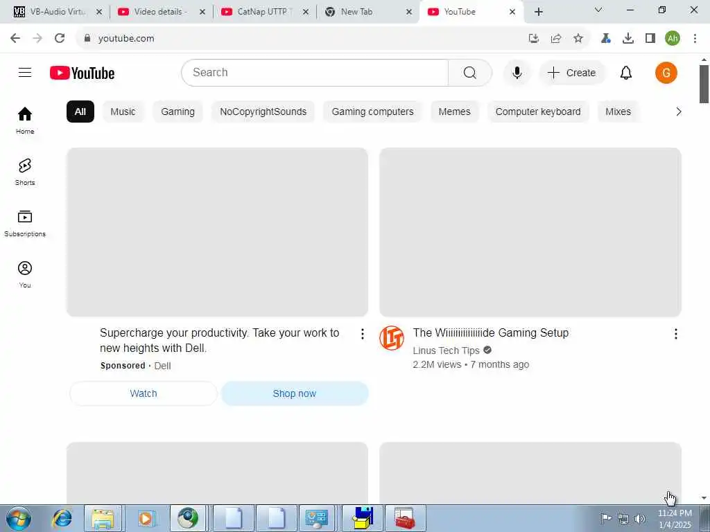Bookmark this page with star icon

tap(578, 39)
